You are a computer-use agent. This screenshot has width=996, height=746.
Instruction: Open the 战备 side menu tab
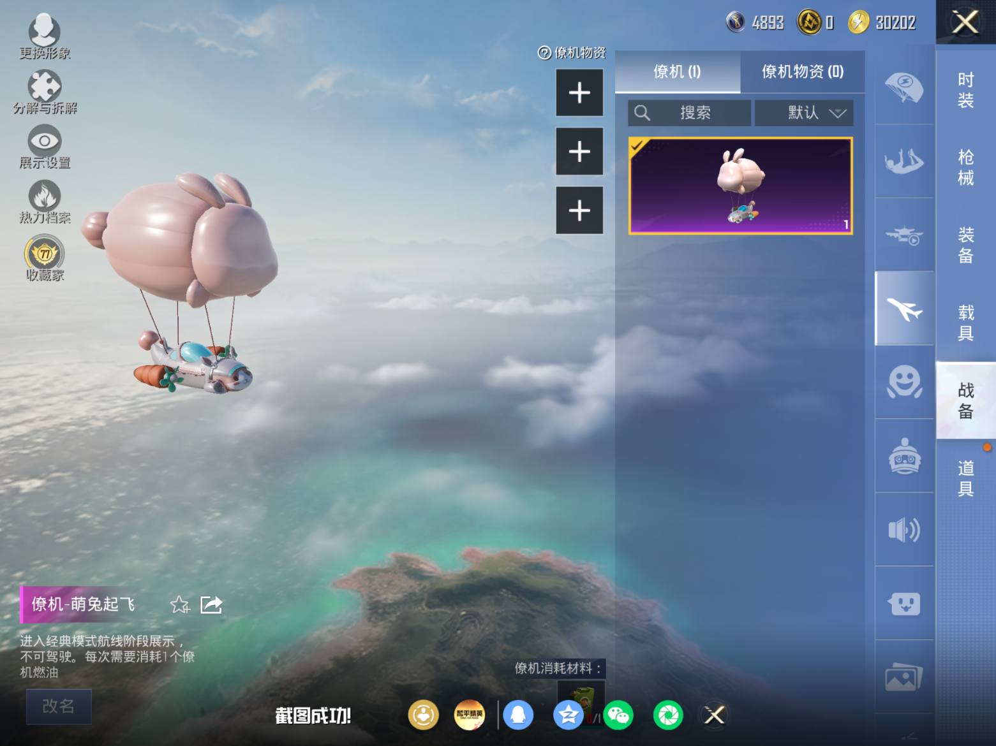pos(965,400)
